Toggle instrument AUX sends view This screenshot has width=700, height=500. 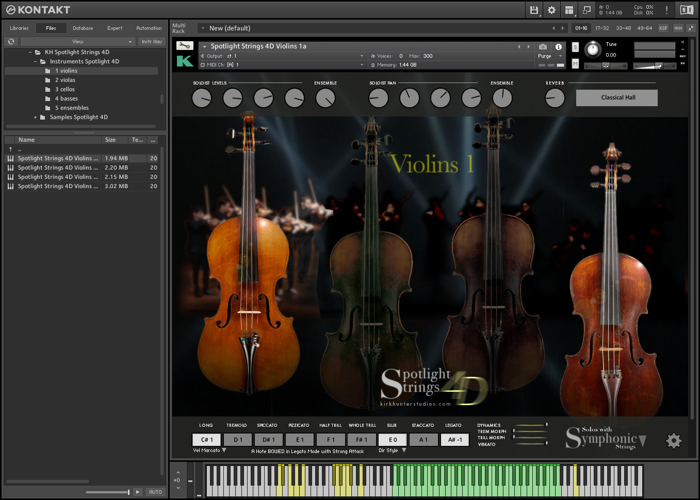(682, 56)
